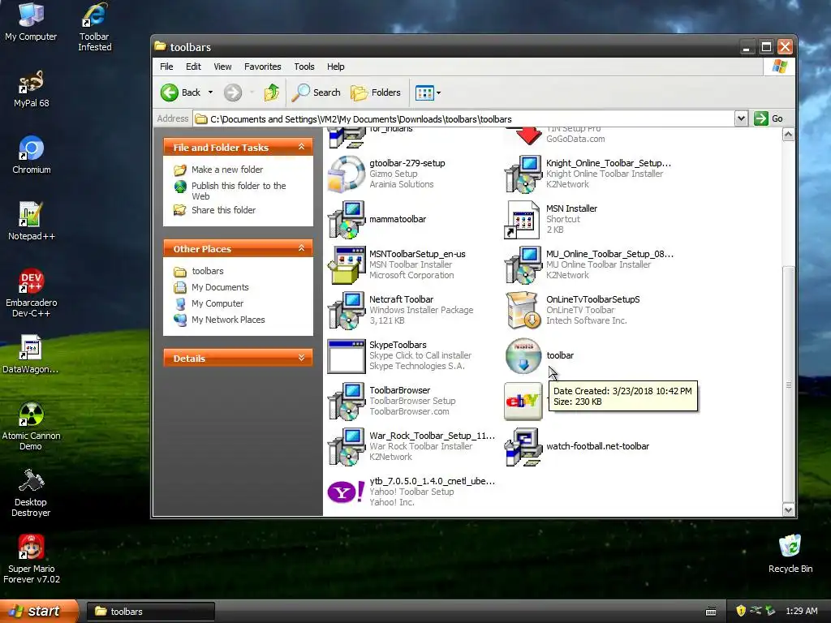Expand the Details panel
831x623 pixels.
pos(302,358)
